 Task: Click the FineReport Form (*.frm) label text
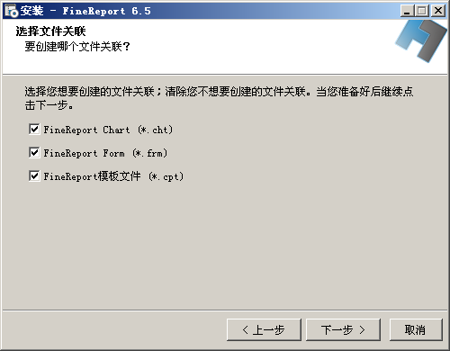[105, 153]
